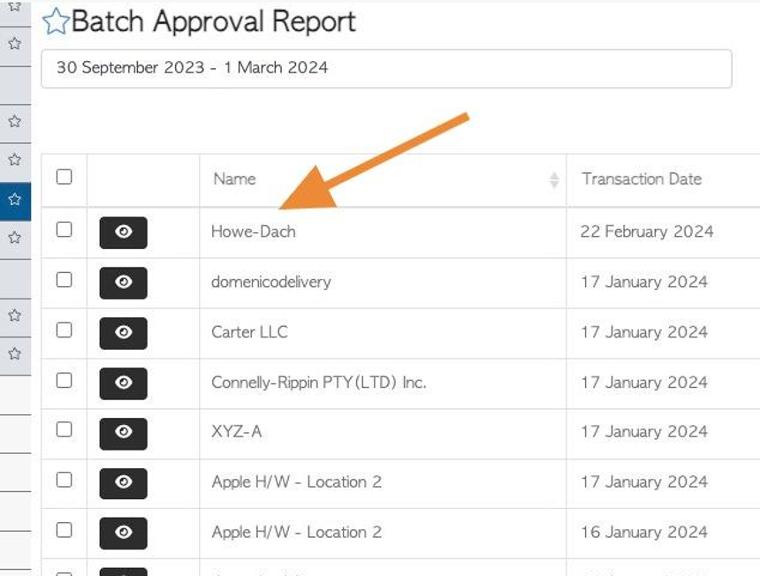Check the Howe-Dach row checkbox
The image size is (760, 576).
tap(64, 229)
